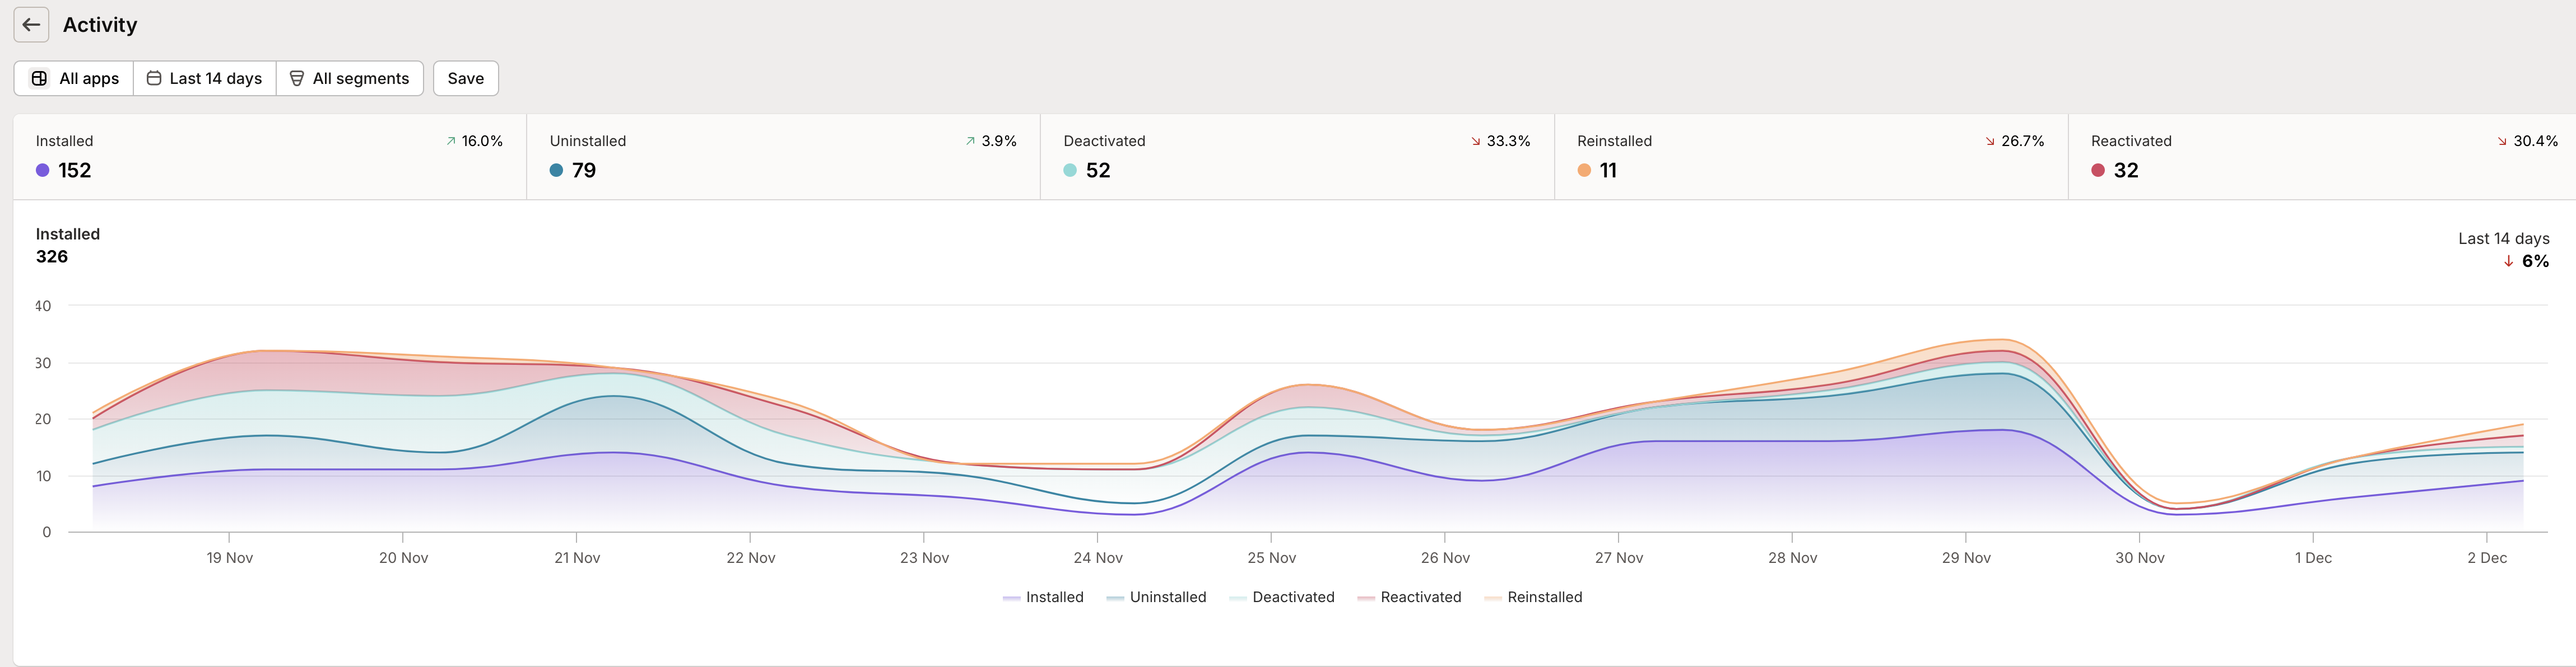Click the Save button
Viewport: 2576px width, 667px height.
465,78
